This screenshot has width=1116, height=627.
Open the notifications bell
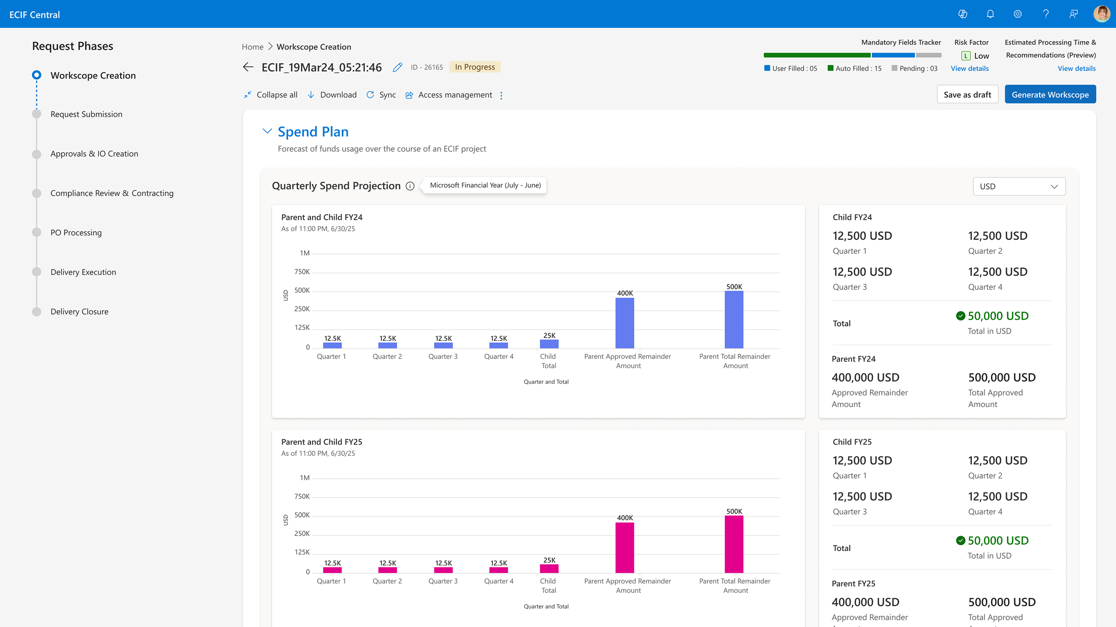pos(990,14)
